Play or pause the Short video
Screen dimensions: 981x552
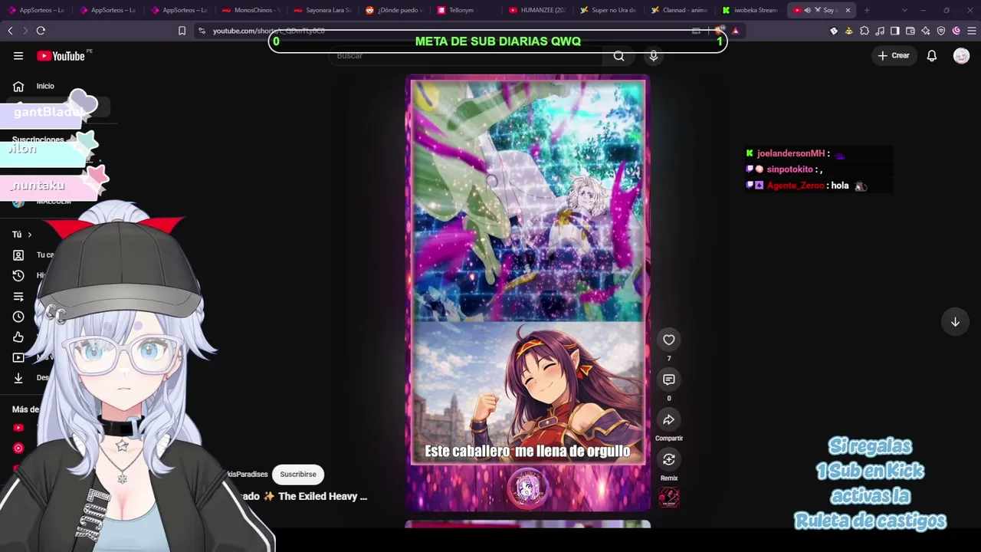(527, 292)
